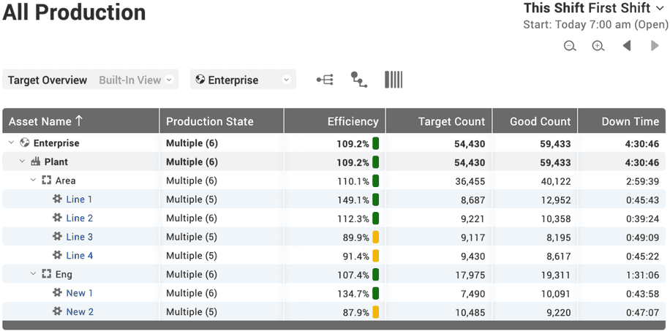Click the globe icon beside Enterprise row
The width and height of the screenshot is (670, 331).
coord(25,143)
